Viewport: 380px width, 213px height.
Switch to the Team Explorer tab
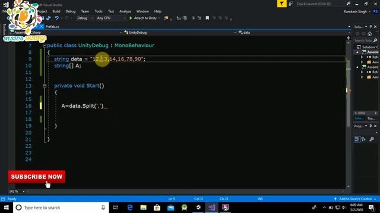point(371,118)
